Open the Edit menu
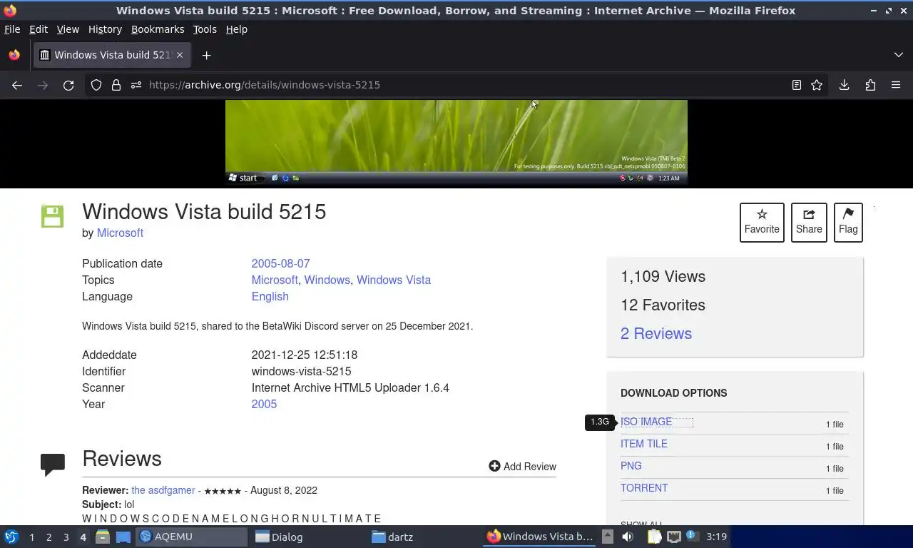The image size is (913, 548). [x=39, y=29]
